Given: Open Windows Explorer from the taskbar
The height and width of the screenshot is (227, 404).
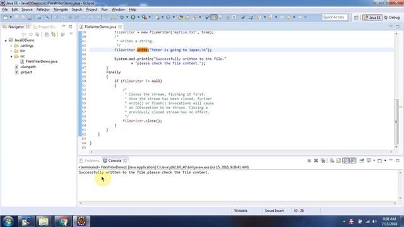Looking at the screenshot, I should pyautogui.click(x=44, y=221).
